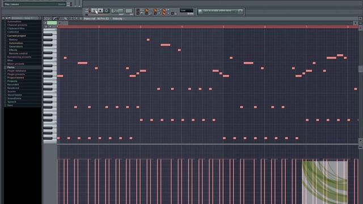The image size is (363, 204).
Task: Open the Speech folder
Action: click(11, 102)
